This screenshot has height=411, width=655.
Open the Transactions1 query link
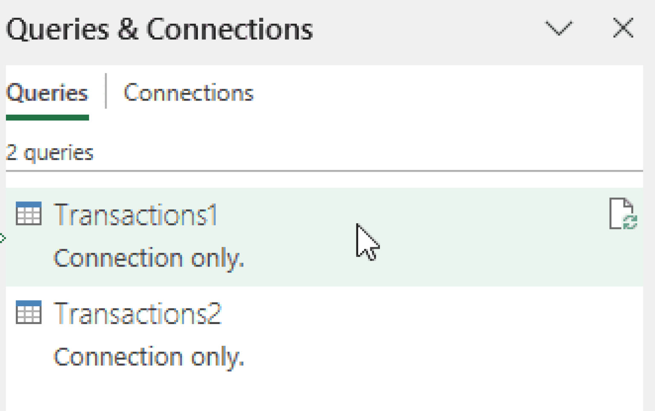136,215
